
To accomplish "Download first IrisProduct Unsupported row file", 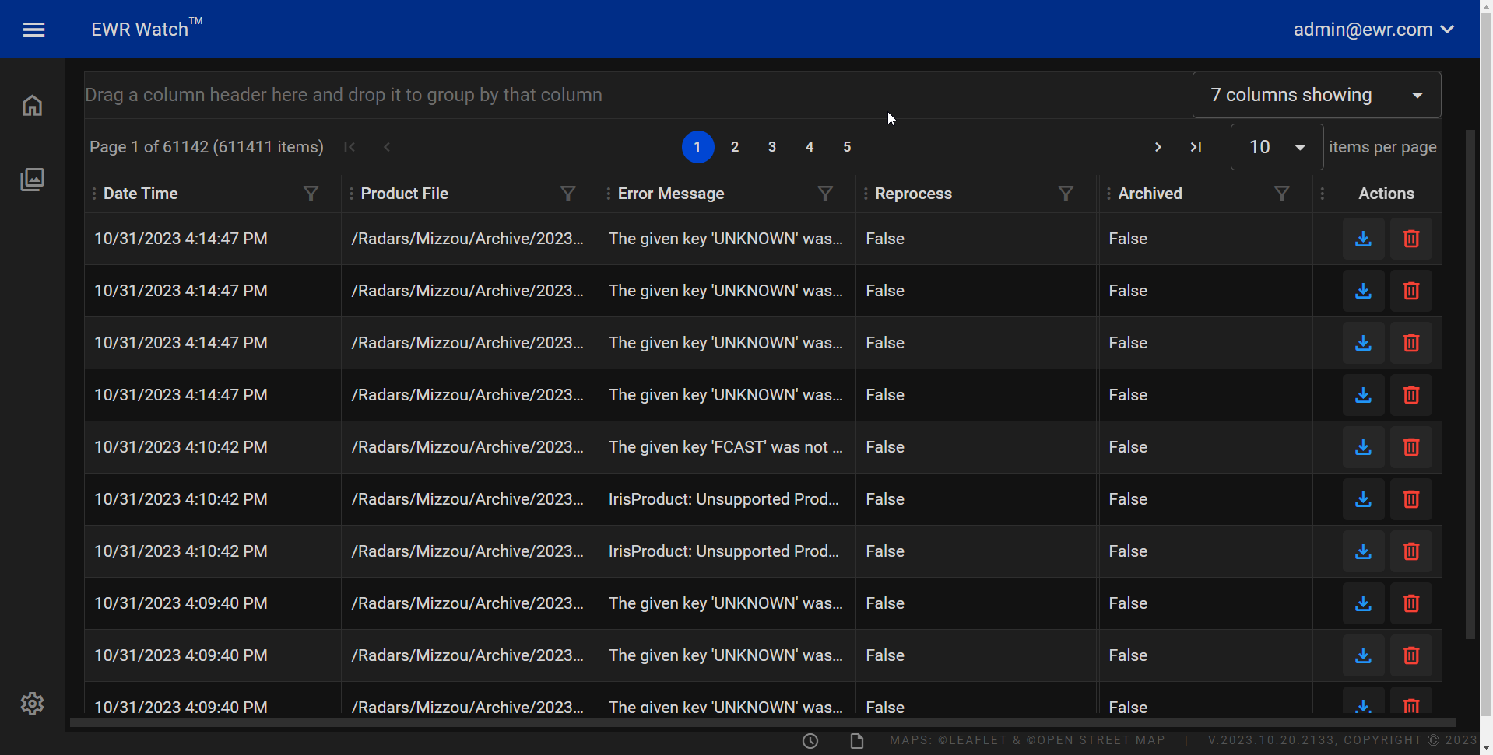I will (x=1363, y=499).
